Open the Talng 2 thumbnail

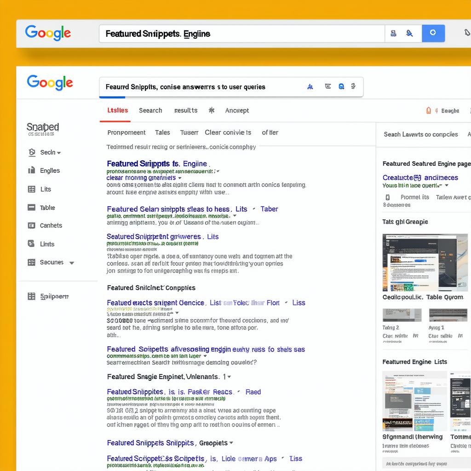tap(402, 315)
